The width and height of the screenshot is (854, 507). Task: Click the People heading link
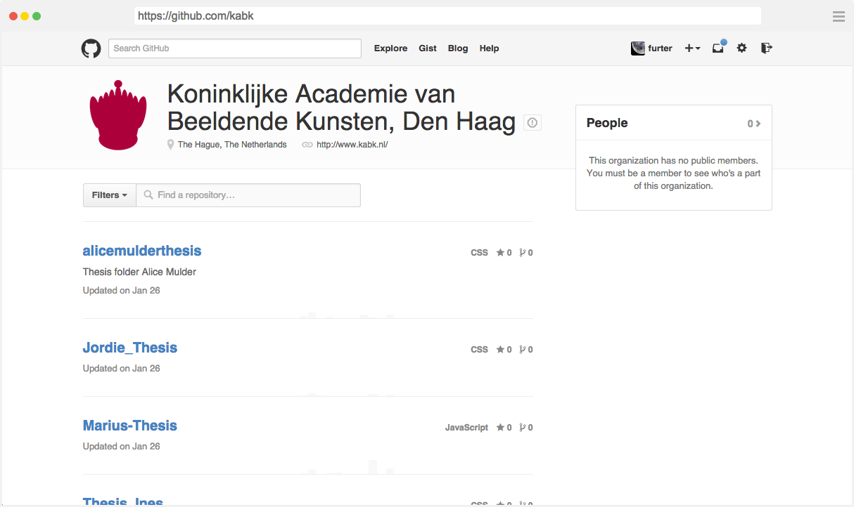point(607,123)
